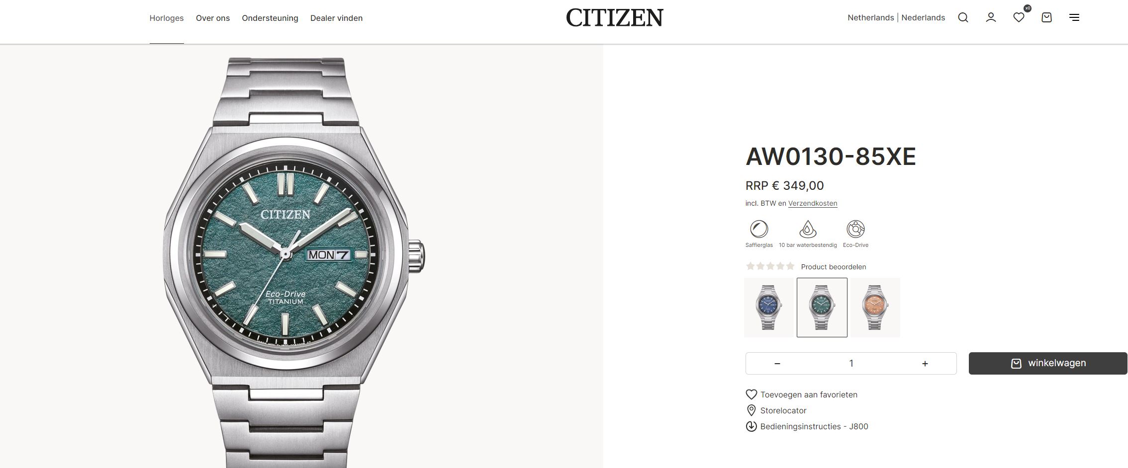Select the Netherlands | Nederlands region selector
Viewport: 1128px width, 468px height.
[x=896, y=18]
